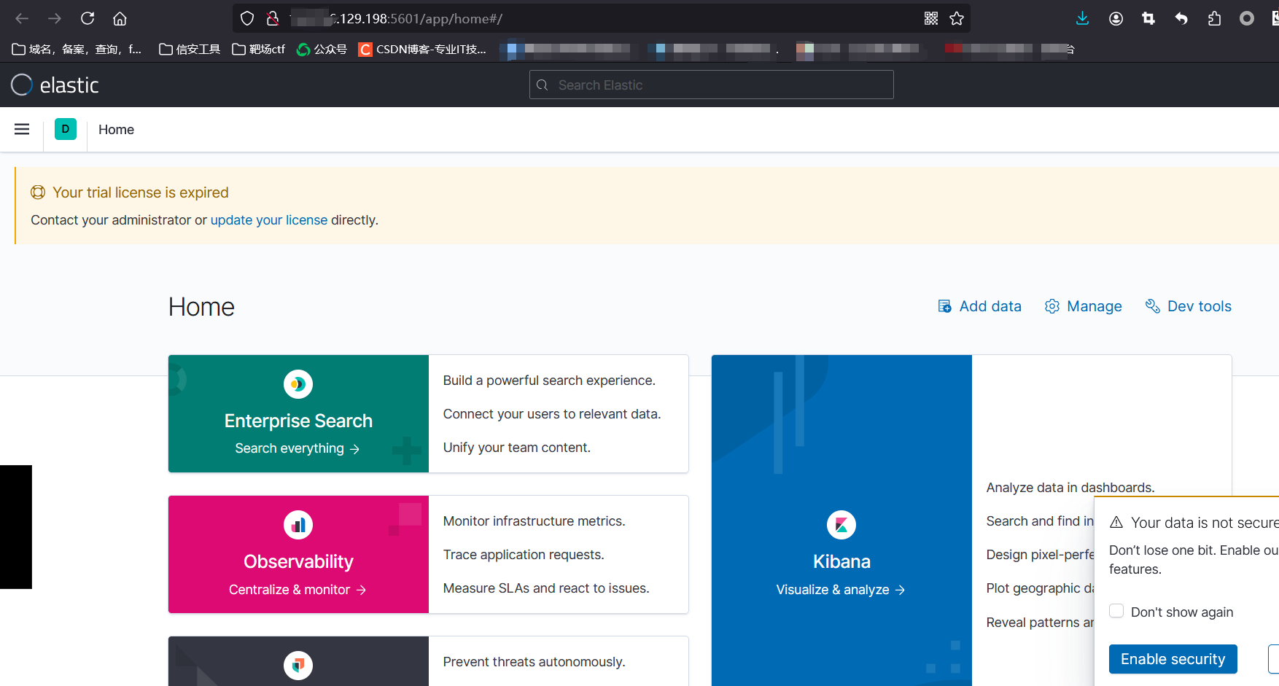Viewport: 1279px width, 686px height.
Task: Click the crop screenshot toolbar icon
Action: pos(1148,18)
